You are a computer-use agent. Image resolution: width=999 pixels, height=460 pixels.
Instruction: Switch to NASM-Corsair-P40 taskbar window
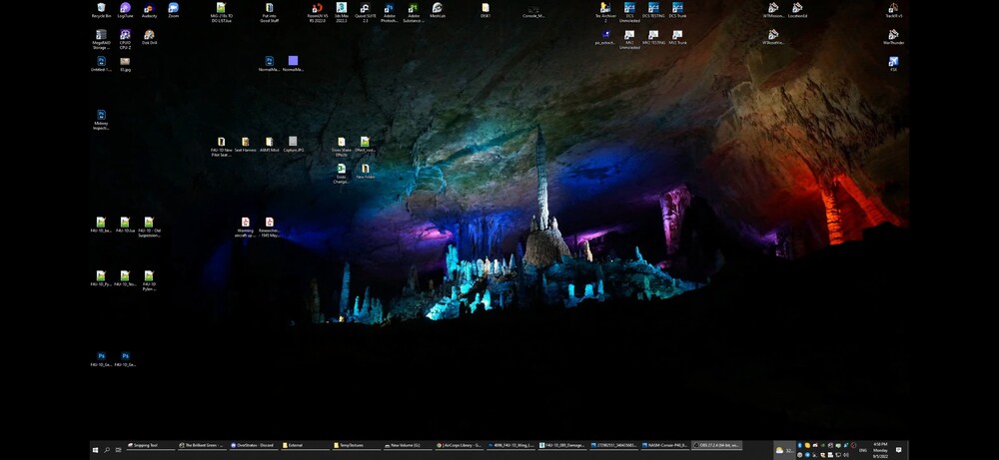665,446
